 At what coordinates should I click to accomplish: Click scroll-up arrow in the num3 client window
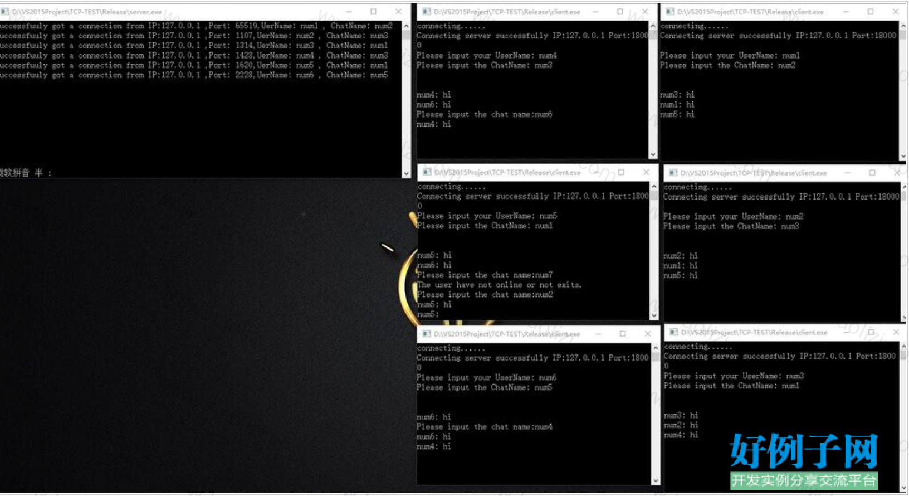click(x=903, y=347)
